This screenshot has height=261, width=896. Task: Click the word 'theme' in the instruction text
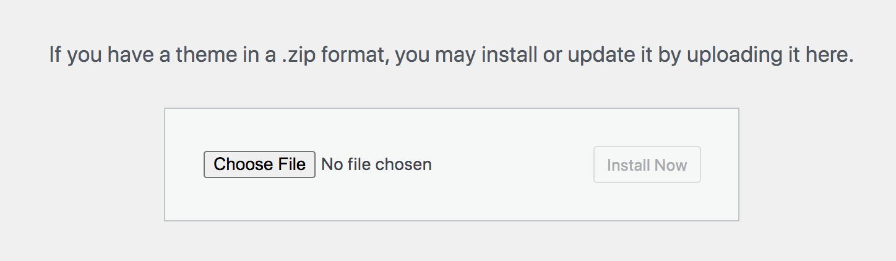pos(206,55)
